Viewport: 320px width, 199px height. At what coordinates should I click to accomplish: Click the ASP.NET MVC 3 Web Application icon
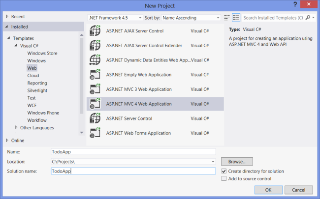click(x=95, y=89)
